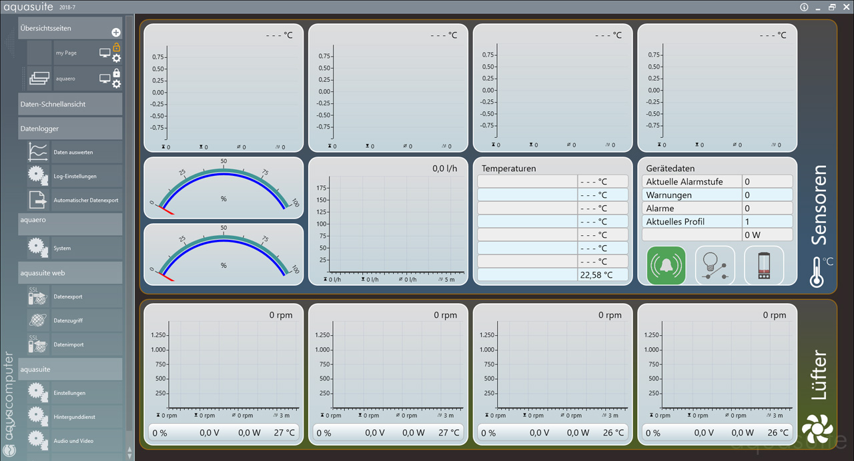
Task: Click the monitor icon on the aquaero page row
Action: pyautogui.click(x=105, y=79)
